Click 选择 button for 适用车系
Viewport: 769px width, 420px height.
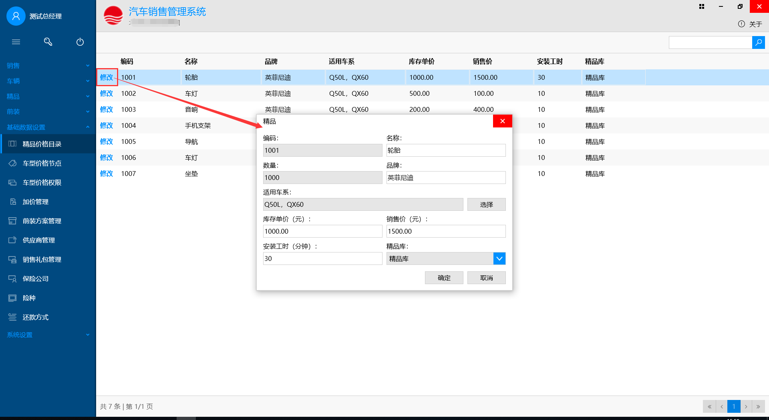pos(486,204)
